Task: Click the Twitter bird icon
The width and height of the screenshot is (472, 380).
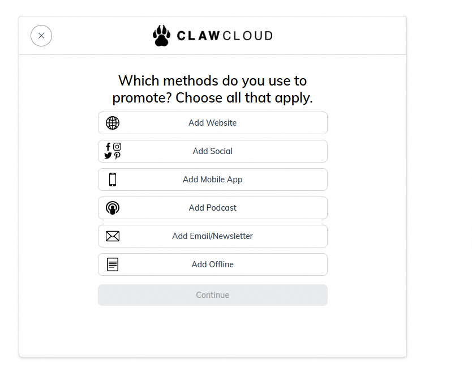Action: 108,156
